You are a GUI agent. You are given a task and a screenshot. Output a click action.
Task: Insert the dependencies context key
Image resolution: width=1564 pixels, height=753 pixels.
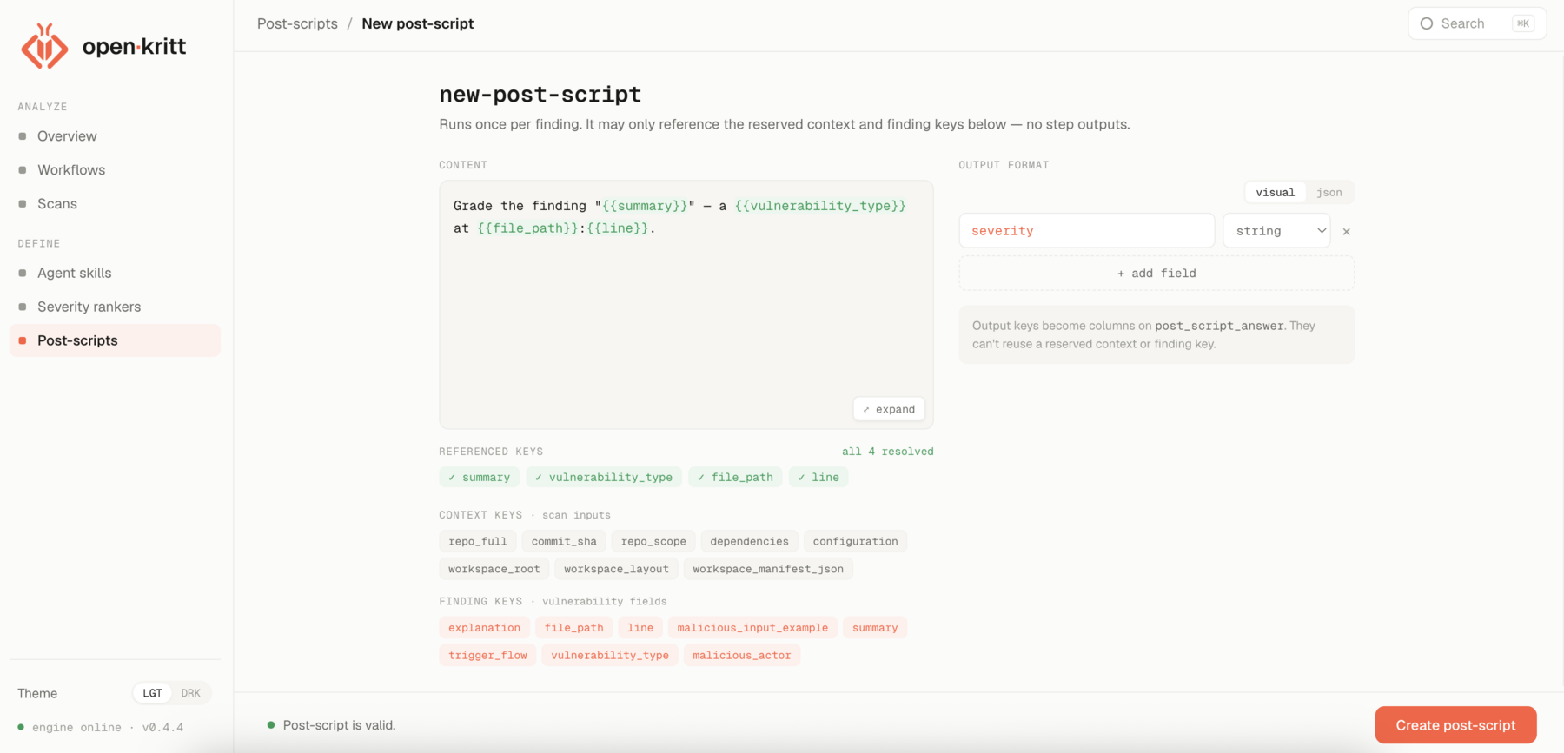click(749, 542)
